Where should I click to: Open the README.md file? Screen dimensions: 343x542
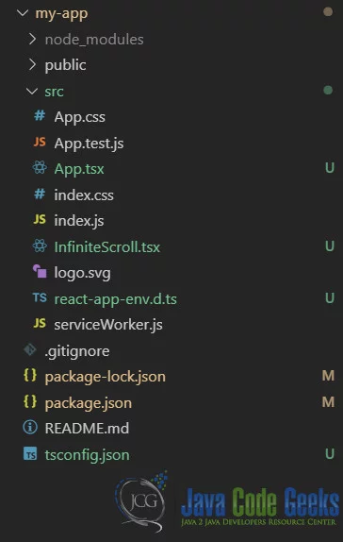pos(87,429)
